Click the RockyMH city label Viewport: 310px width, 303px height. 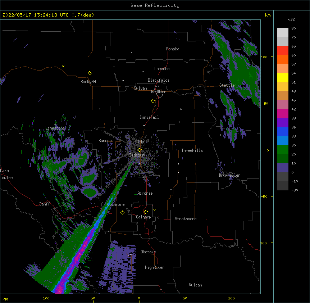pos(88,82)
